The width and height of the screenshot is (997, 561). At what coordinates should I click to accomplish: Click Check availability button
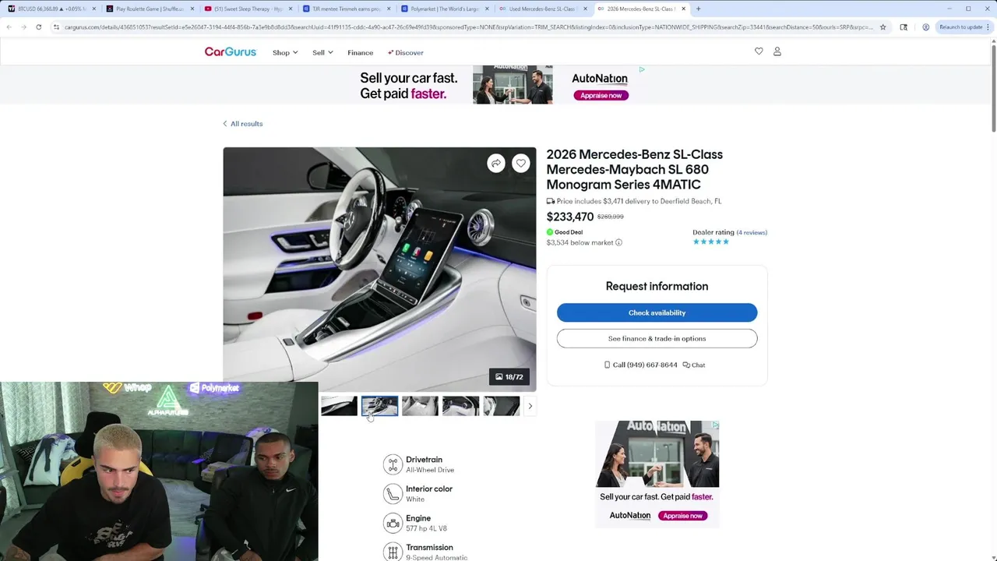point(657,312)
